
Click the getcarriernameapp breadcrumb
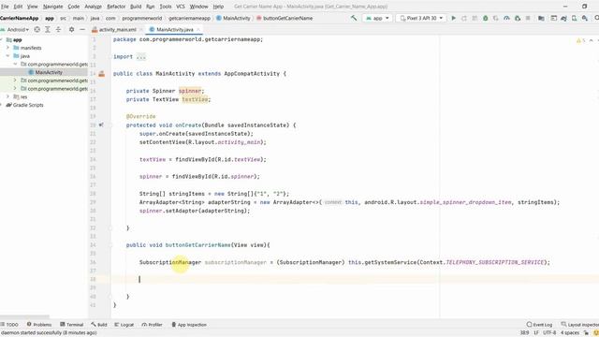tap(189, 18)
